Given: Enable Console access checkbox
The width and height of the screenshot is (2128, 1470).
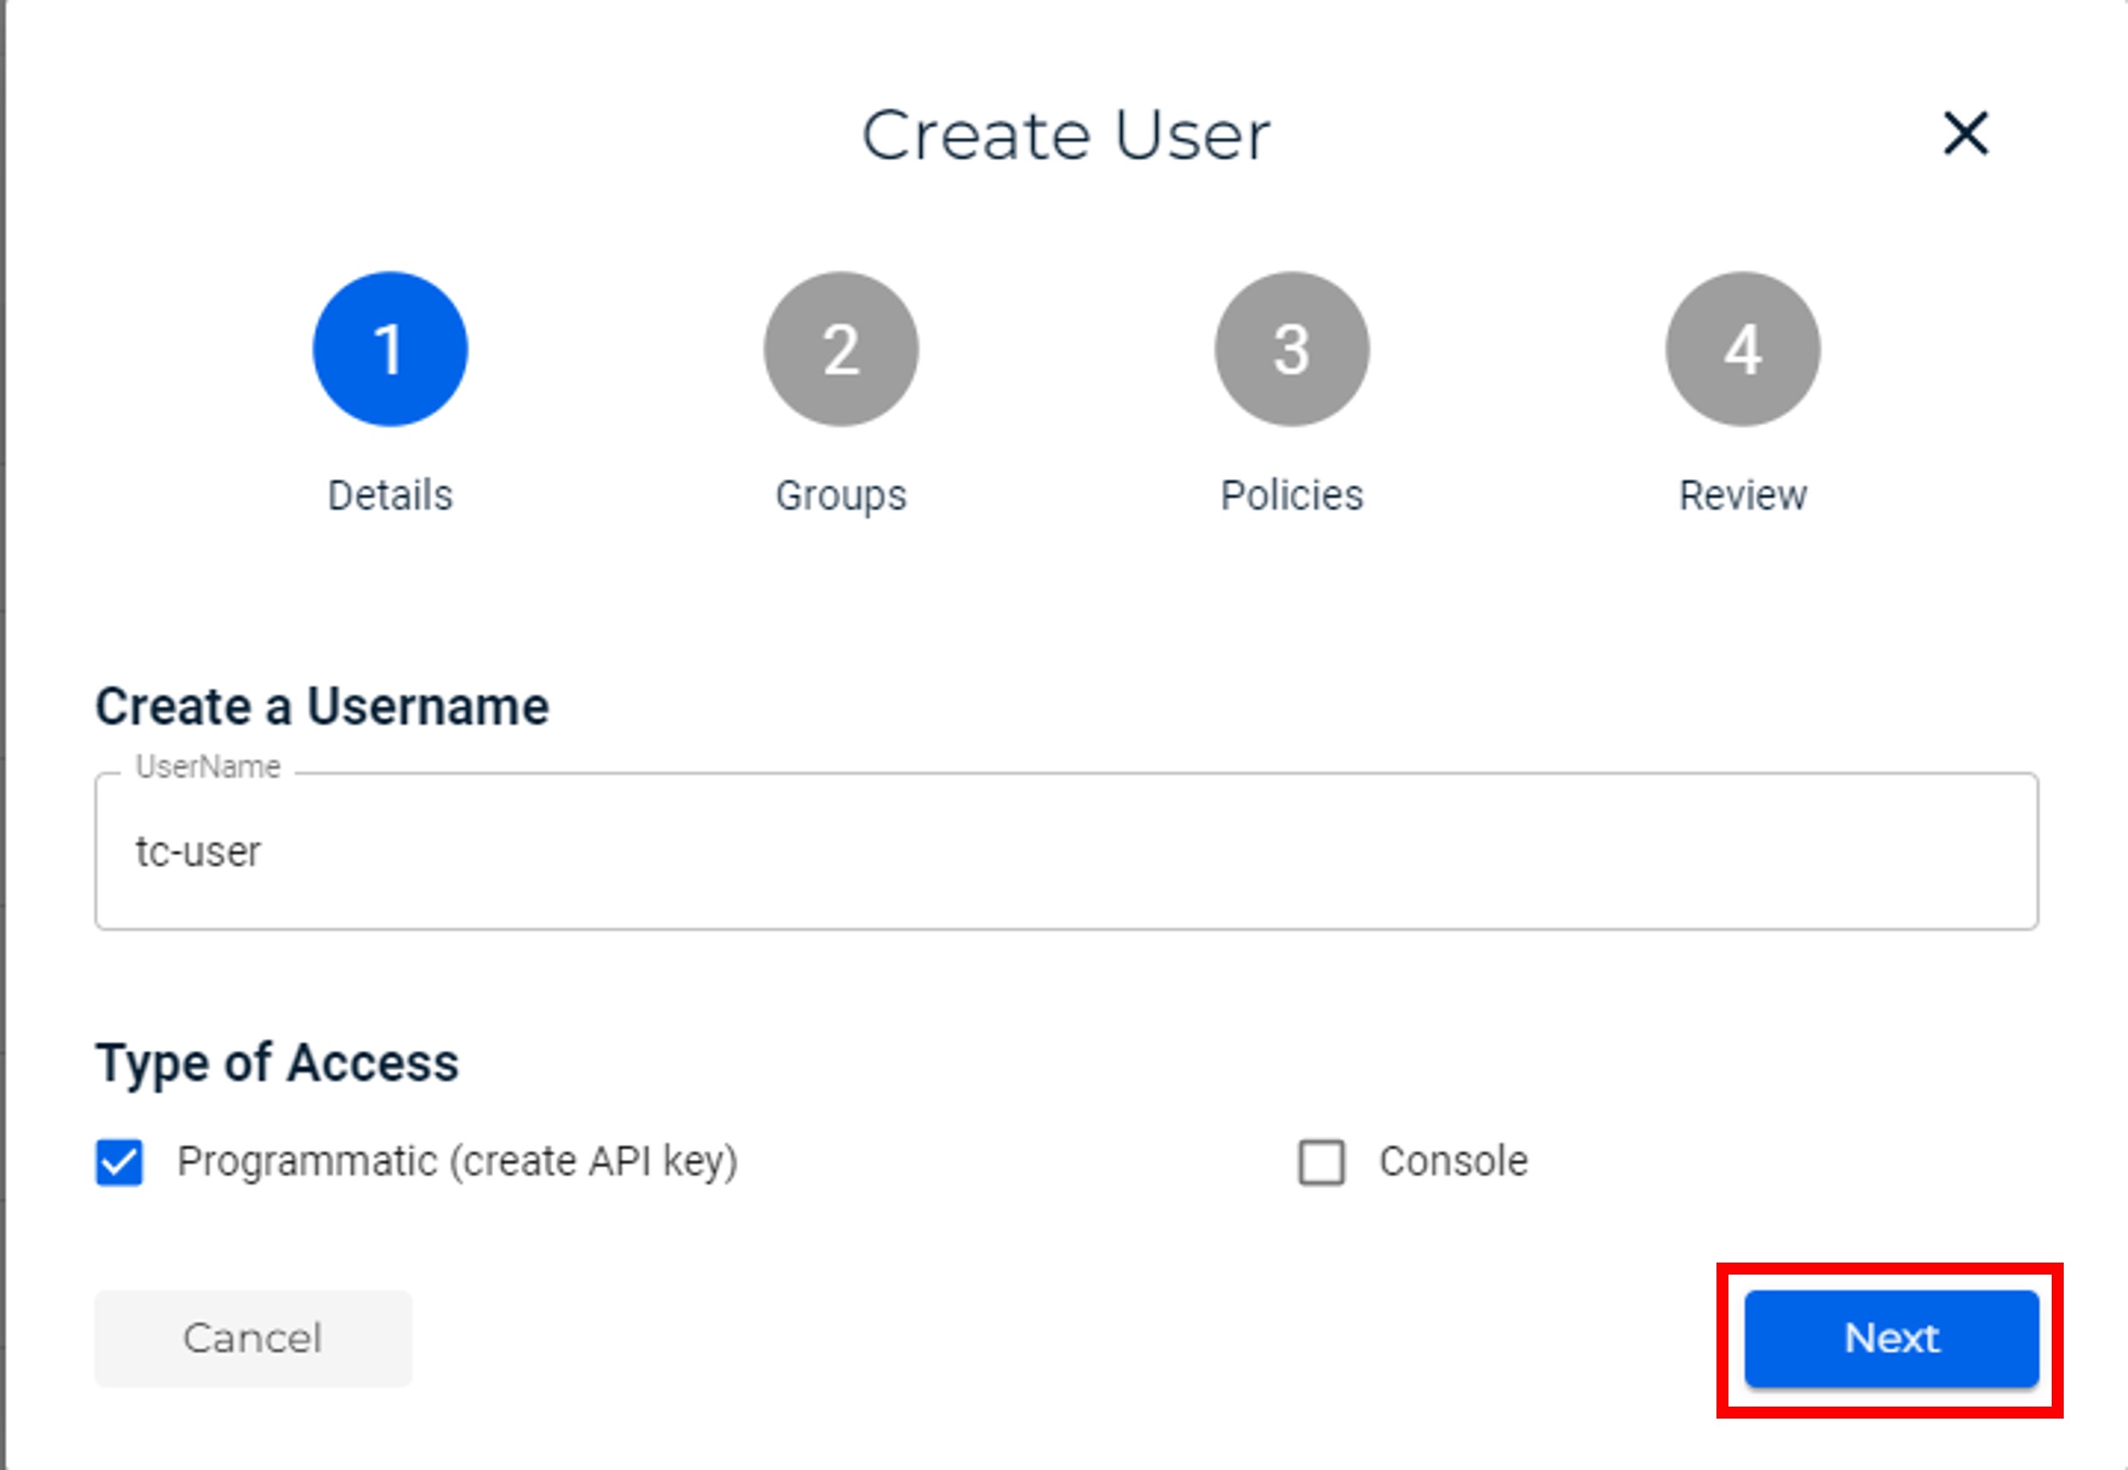Looking at the screenshot, I should coord(1321,1162).
